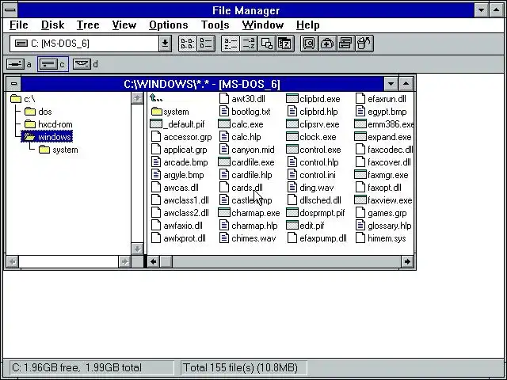Open the Disk menu
Screen dimensions: 507x380
(x=53, y=25)
